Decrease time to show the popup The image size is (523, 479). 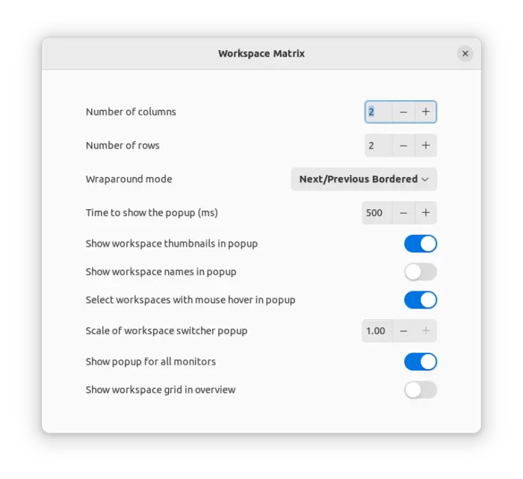click(403, 213)
